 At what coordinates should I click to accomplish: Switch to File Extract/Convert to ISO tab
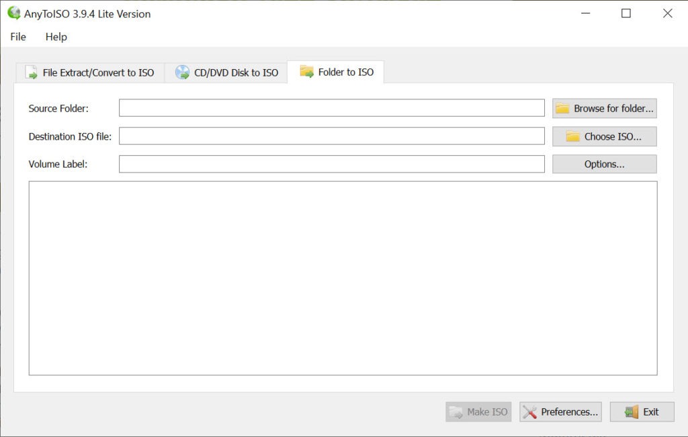[x=90, y=72]
